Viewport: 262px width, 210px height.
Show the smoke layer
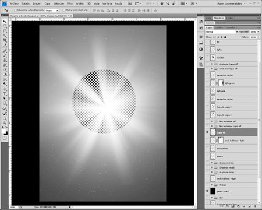click(x=207, y=156)
